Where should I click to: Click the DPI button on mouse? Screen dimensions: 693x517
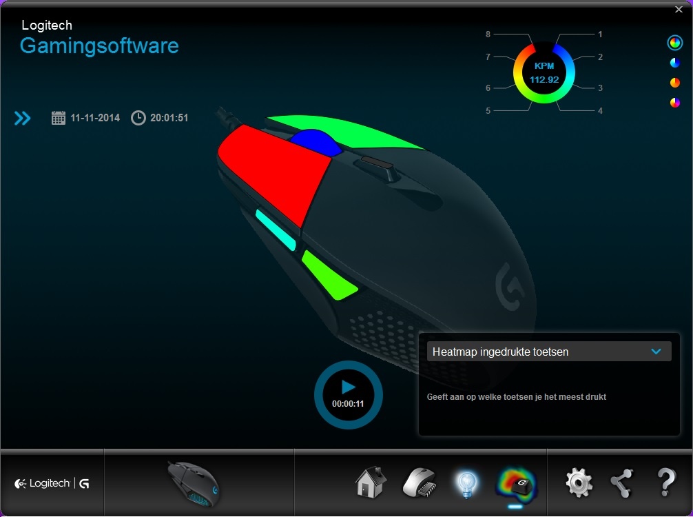point(377,163)
